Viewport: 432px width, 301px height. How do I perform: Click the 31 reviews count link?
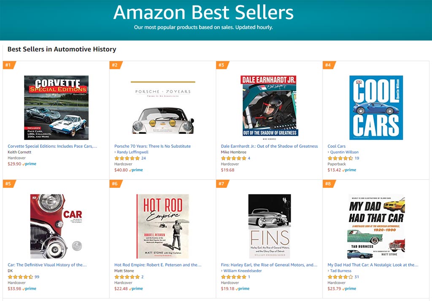pyautogui.click(x=356, y=277)
